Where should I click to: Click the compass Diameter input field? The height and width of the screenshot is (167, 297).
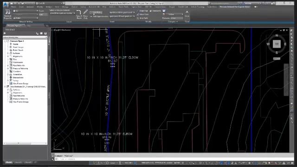(x=177, y=18)
